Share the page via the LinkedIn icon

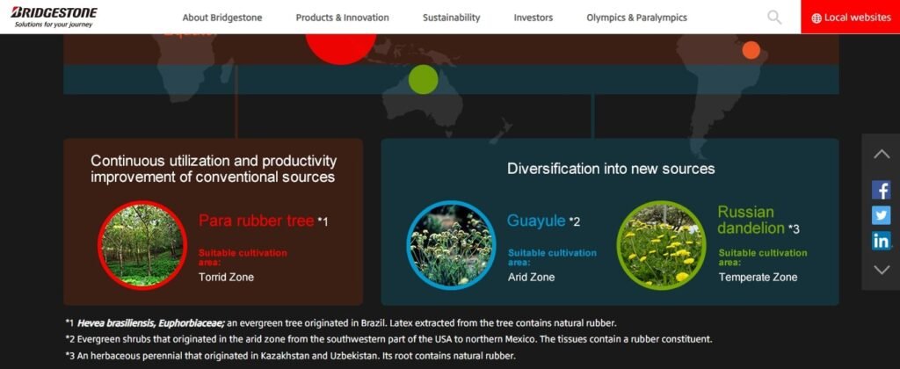coord(881,241)
